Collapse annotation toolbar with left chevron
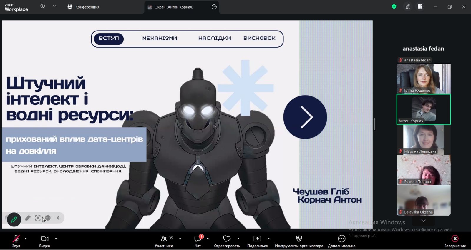Image resolution: width=471 pixels, height=250 pixels. (58, 218)
